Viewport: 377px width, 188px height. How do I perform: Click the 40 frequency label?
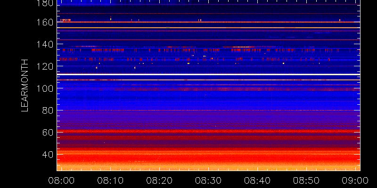click(x=48, y=155)
